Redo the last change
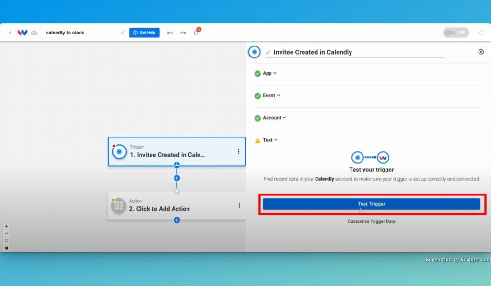 pyautogui.click(x=183, y=33)
